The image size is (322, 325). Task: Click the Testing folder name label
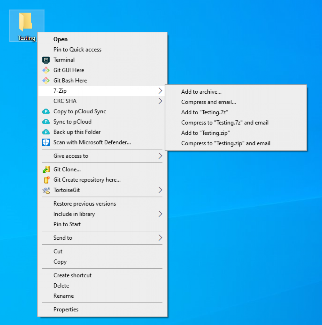coord(27,38)
